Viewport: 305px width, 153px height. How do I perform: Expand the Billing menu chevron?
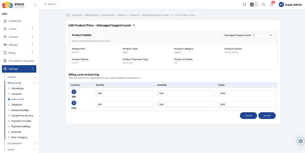[33, 52]
